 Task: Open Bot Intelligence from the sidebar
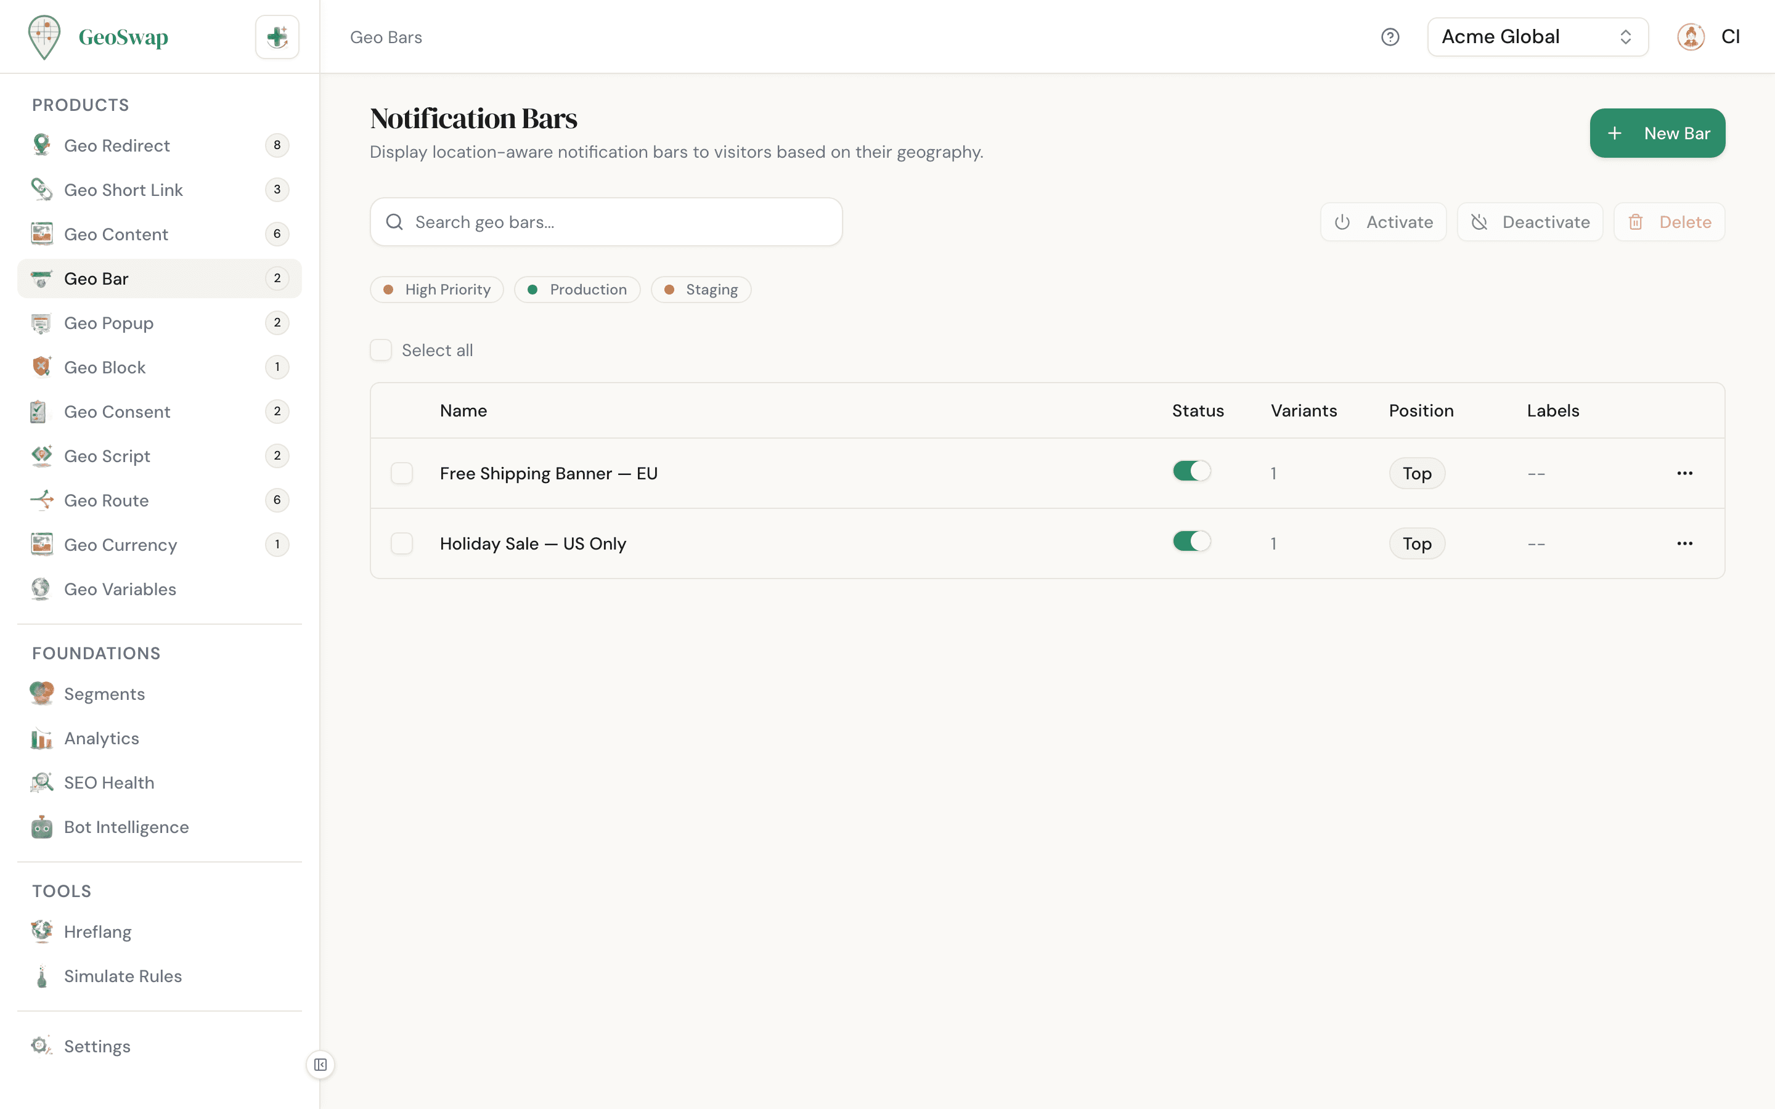[x=126, y=827]
